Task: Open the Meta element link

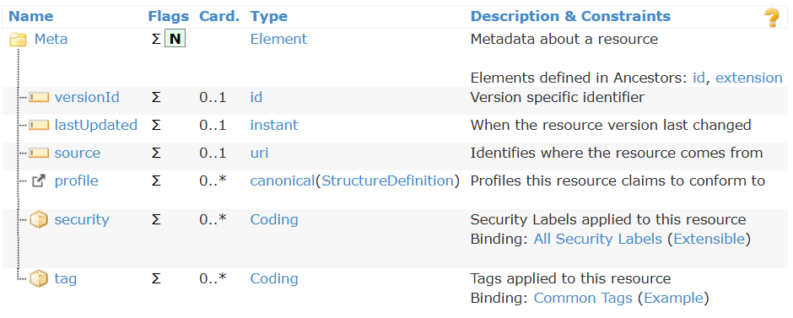Action: coord(51,40)
